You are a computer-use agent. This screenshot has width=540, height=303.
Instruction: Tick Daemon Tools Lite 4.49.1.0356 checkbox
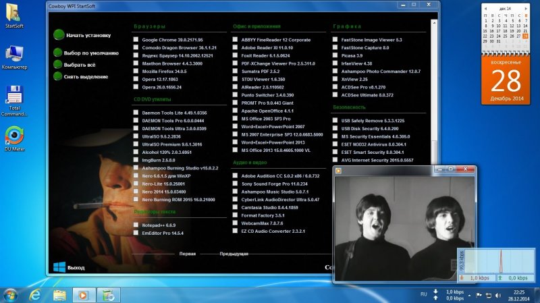click(x=136, y=112)
